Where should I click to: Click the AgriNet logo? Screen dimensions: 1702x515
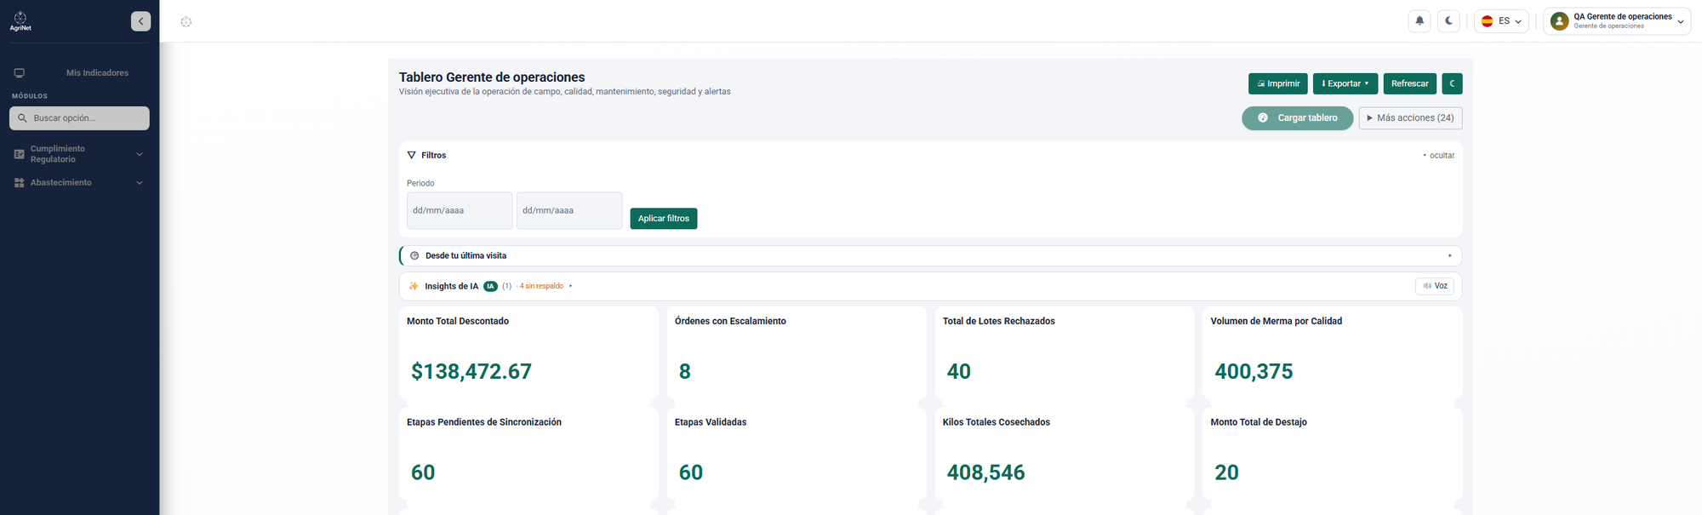(20, 21)
